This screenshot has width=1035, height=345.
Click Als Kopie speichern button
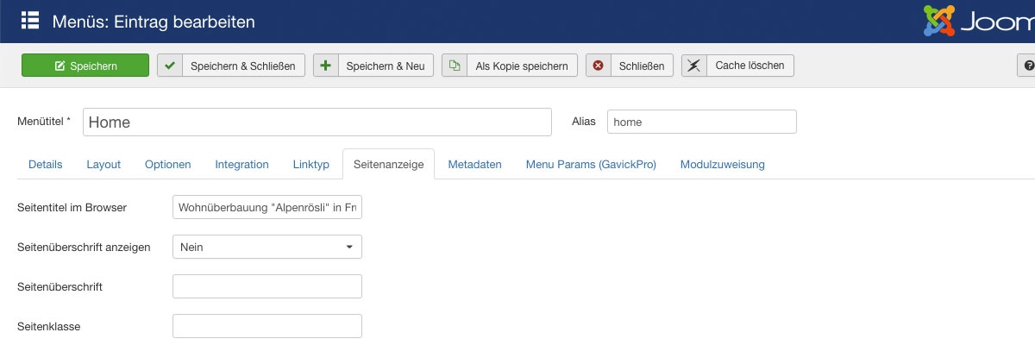(x=510, y=66)
